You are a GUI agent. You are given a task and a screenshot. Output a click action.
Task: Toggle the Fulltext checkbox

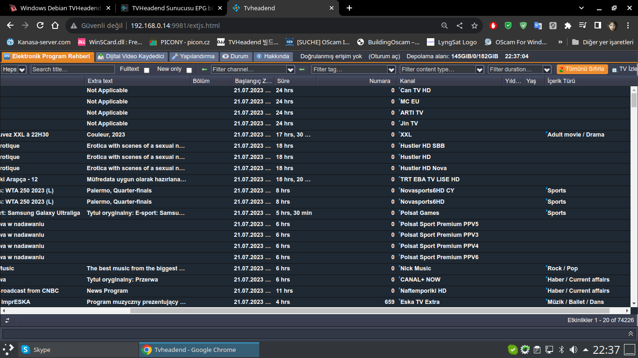[x=147, y=70]
